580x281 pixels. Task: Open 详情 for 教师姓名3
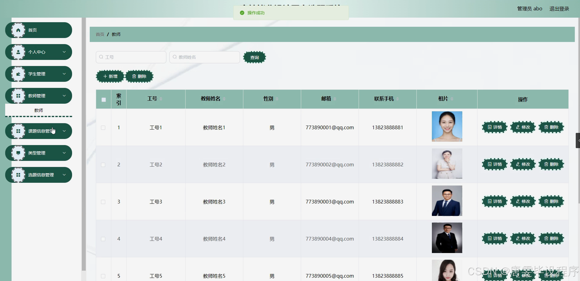(x=495, y=201)
